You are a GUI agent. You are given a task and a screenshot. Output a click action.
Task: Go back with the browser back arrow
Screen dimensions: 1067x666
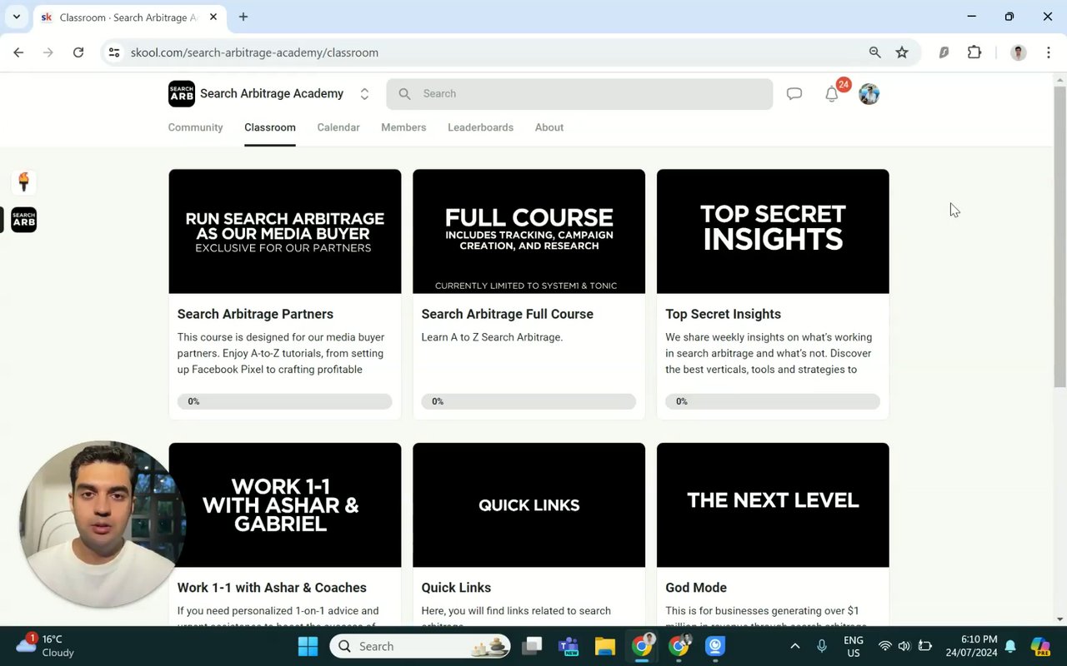tap(18, 52)
